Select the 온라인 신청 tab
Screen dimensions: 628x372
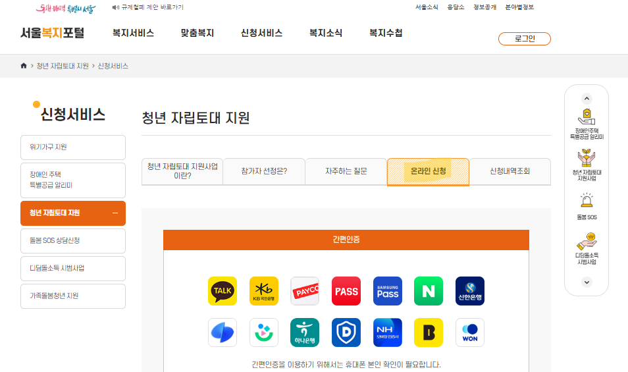pos(428,171)
